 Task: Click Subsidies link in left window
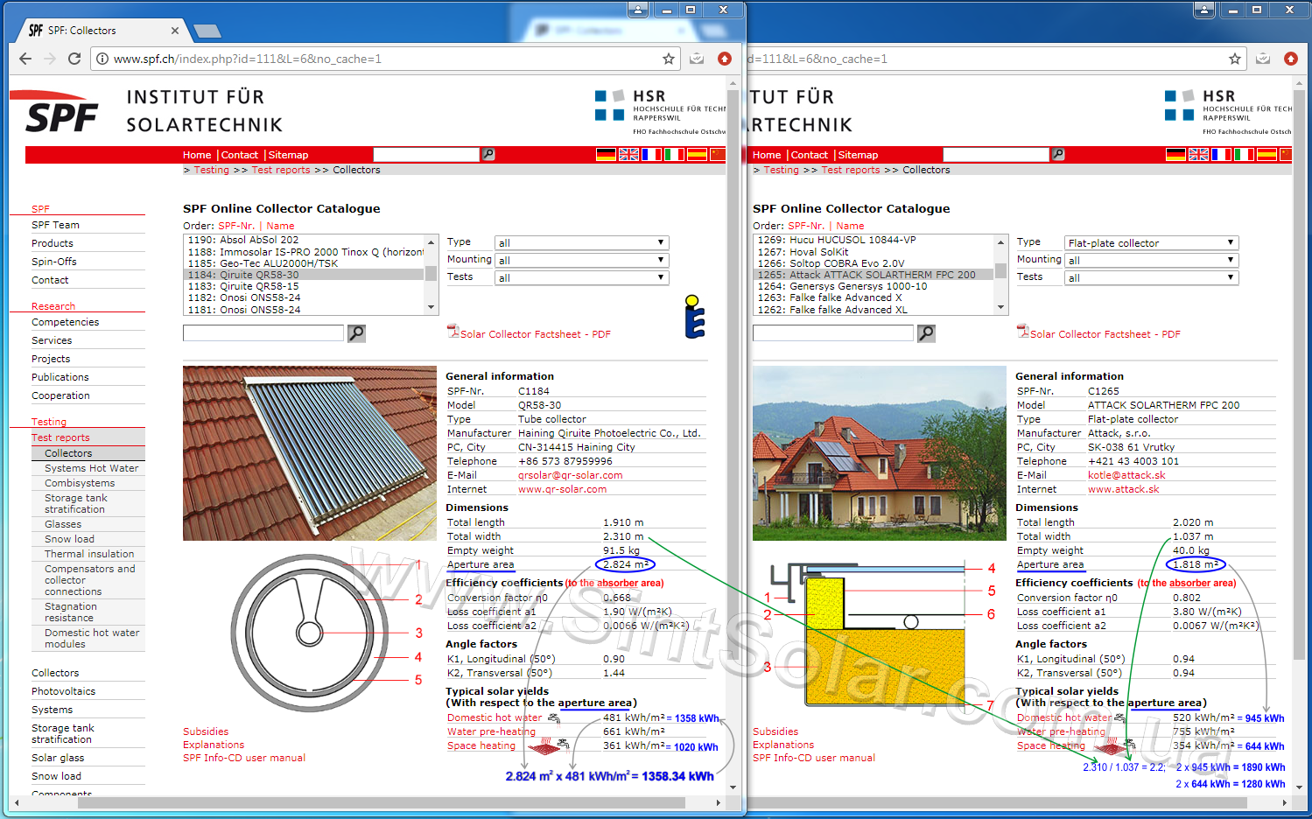[x=206, y=731]
